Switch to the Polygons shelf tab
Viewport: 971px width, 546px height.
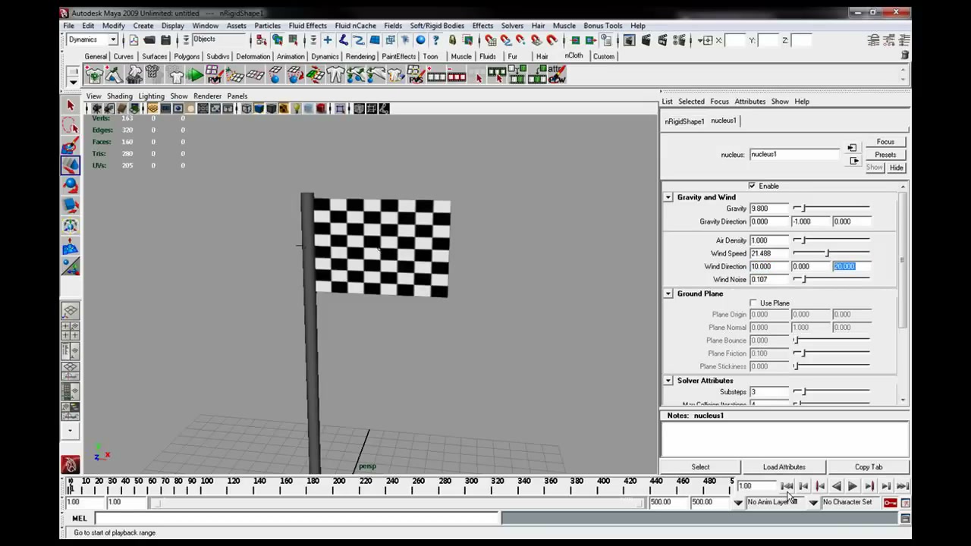coord(187,56)
